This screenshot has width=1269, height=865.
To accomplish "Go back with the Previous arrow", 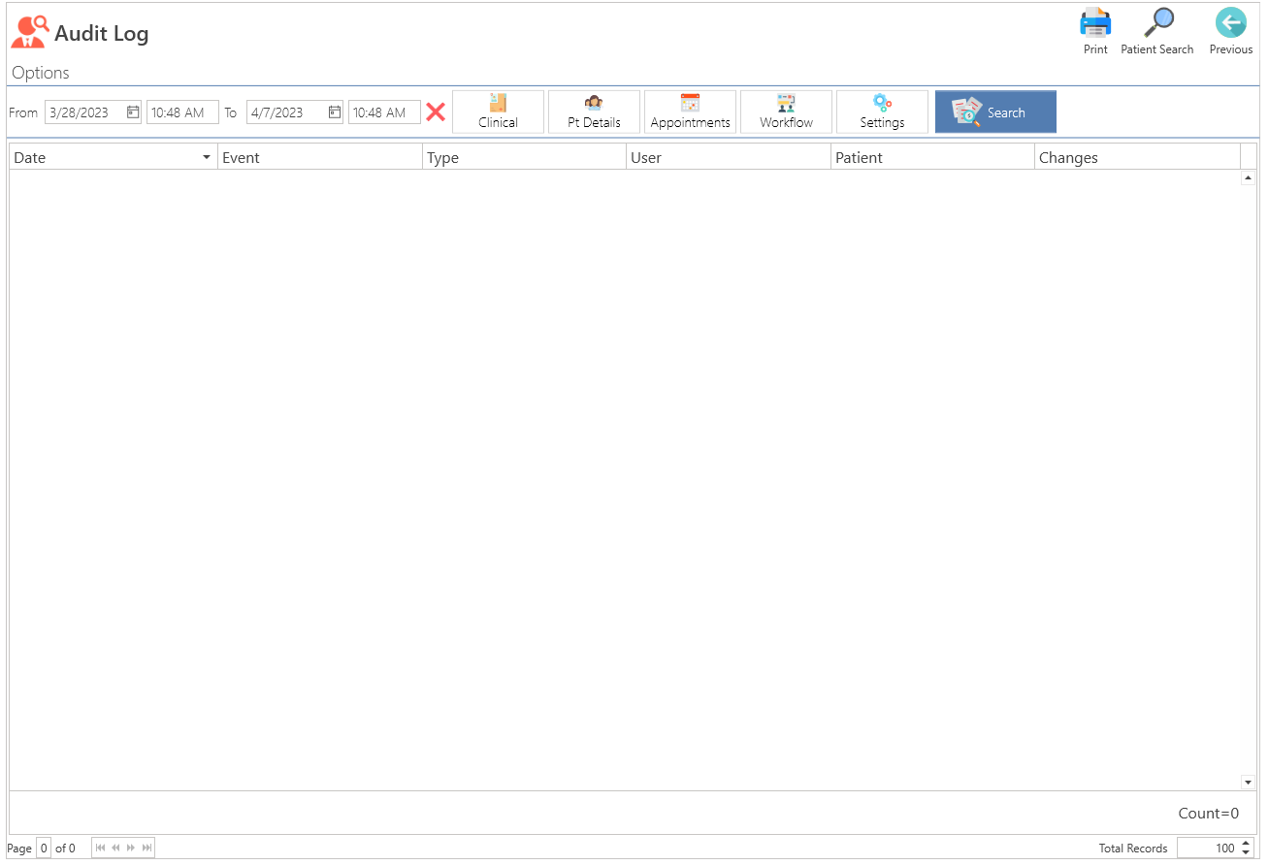I will pyautogui.click(x=1231, y=22).
